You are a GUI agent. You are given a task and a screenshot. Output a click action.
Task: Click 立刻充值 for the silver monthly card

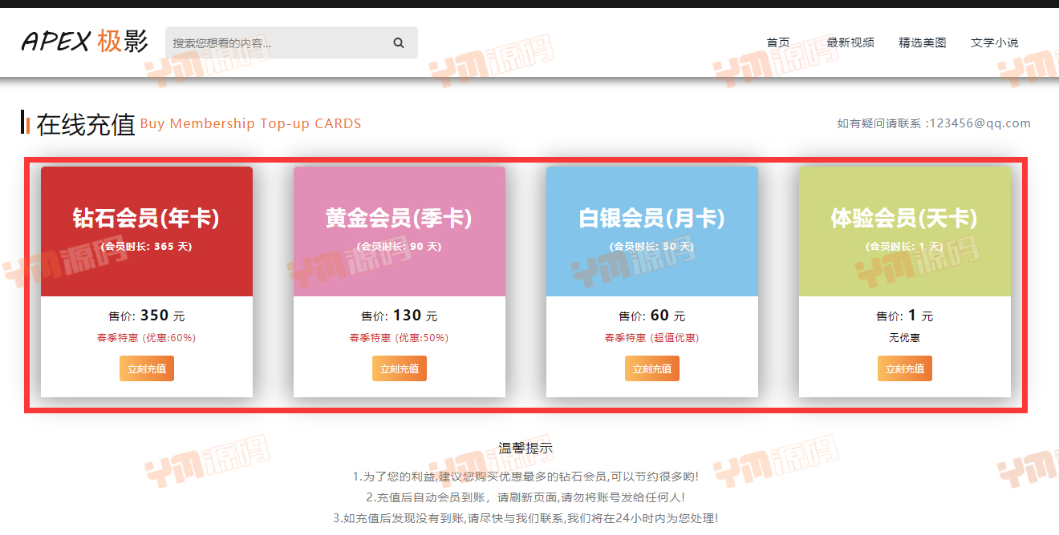[x=652, y=368]
